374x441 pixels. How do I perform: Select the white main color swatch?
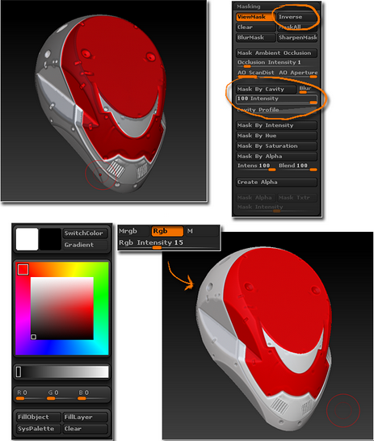pyautogui.click(x=27, y=239)
